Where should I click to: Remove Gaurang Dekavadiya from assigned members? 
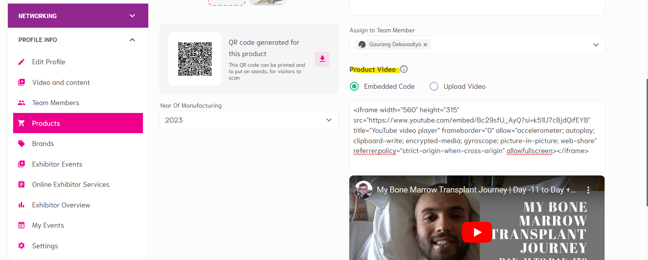425,45
